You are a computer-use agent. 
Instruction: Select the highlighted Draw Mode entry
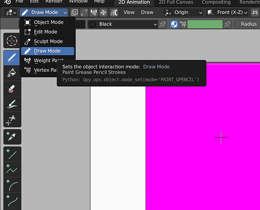tap(48, 51)
